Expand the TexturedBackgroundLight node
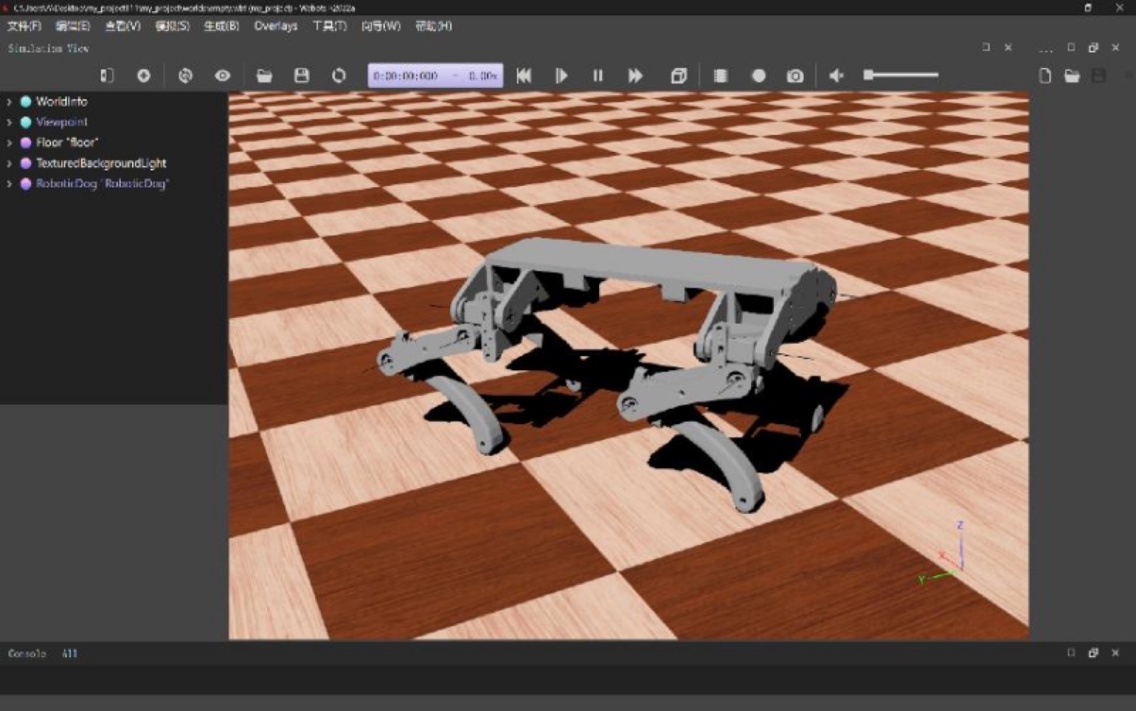Viewport: 1136px width, 711px height. coord(9,163)
